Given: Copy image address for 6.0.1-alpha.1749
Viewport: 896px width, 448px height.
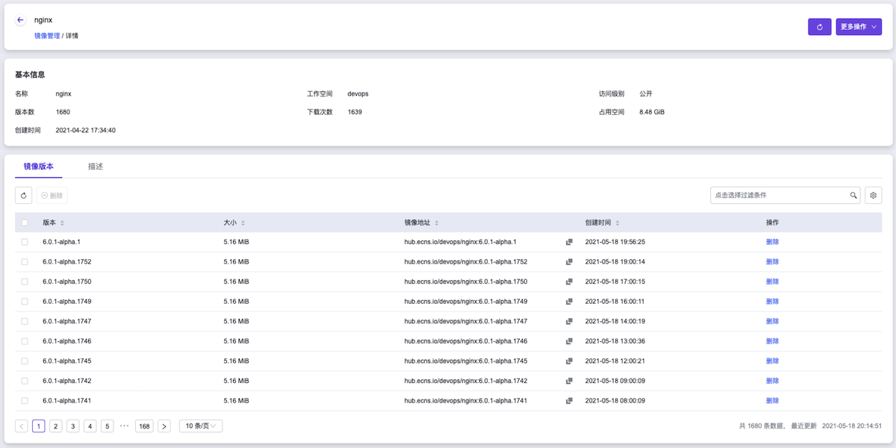Looking at the screenshot, I should click(x=569, y=302).
